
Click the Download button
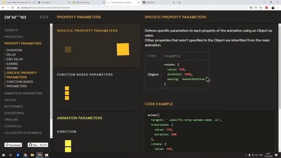tap(13, 145)
